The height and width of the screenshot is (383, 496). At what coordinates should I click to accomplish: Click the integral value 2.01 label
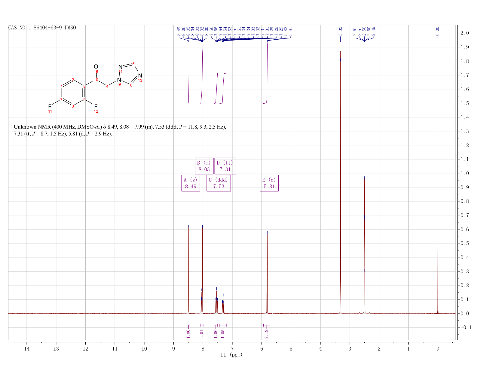202,334
